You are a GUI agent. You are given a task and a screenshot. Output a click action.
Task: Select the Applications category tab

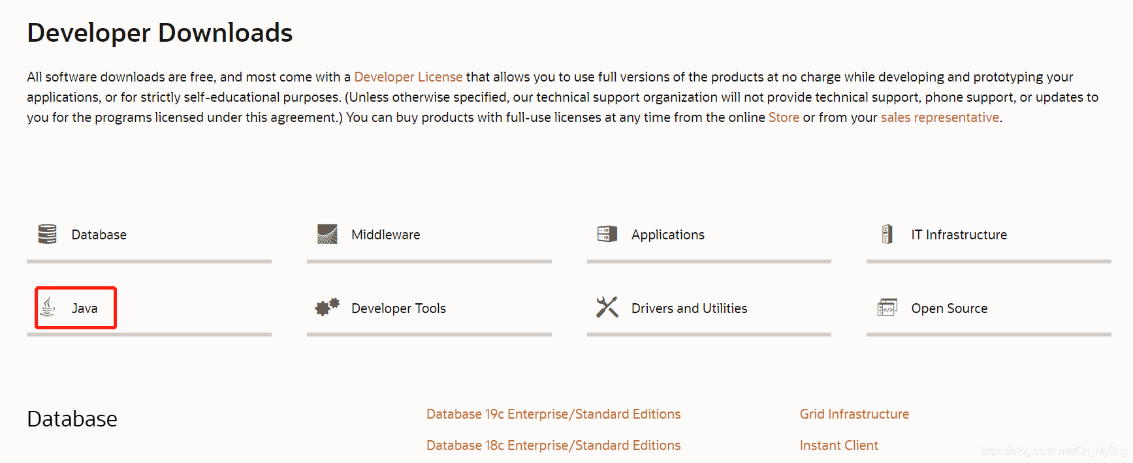pyautogui.click(x=709, y=235)
